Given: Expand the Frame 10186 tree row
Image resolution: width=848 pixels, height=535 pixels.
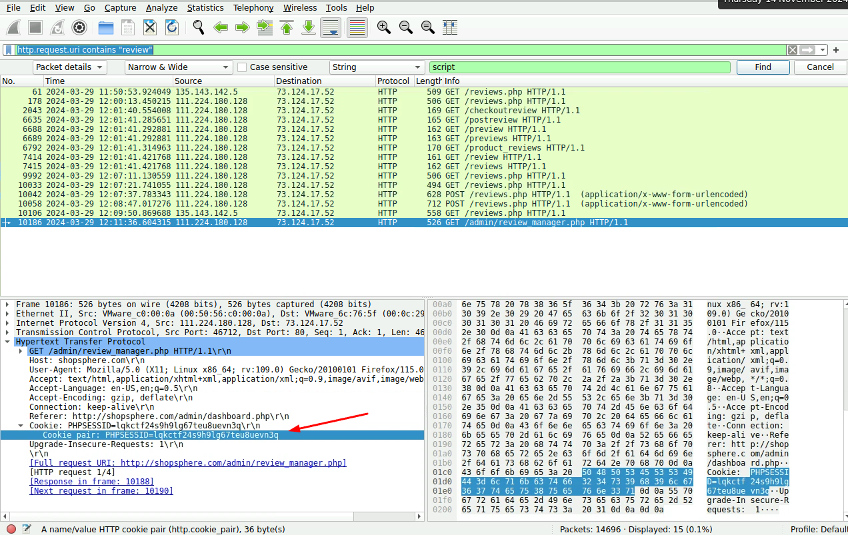Looking at the screenshot, I should [x=7, y=304].
